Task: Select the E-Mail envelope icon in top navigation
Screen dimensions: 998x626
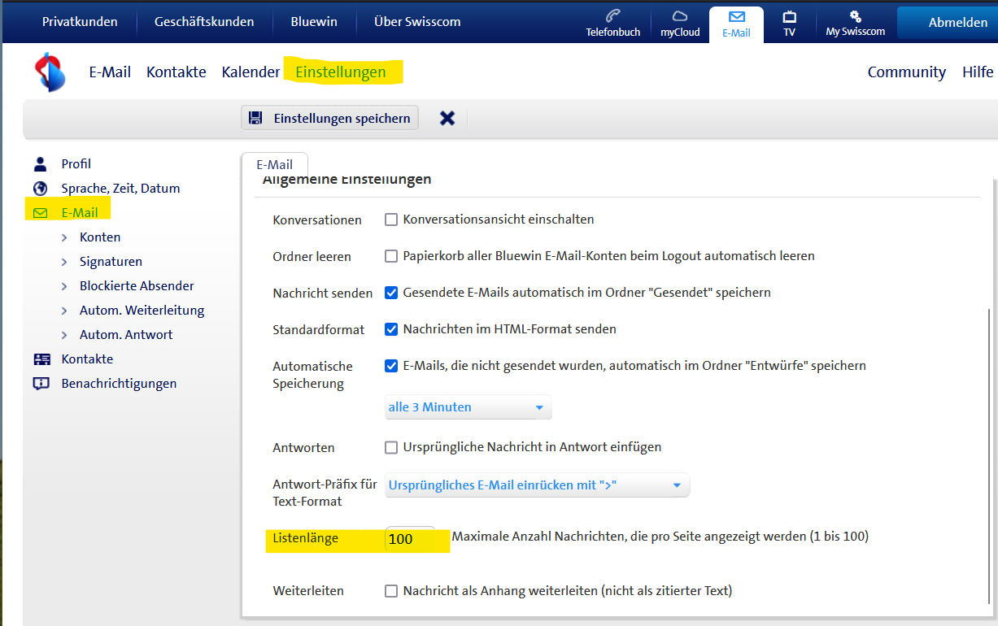Action: click(735, 18)
